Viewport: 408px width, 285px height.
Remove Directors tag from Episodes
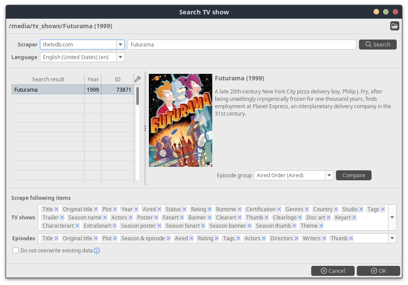(x=296, y=239)
